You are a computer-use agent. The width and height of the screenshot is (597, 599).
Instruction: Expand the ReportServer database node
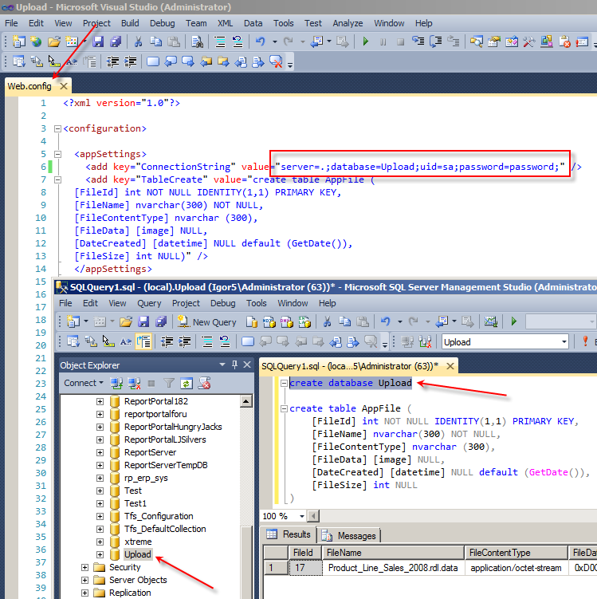tap(100, 453)
